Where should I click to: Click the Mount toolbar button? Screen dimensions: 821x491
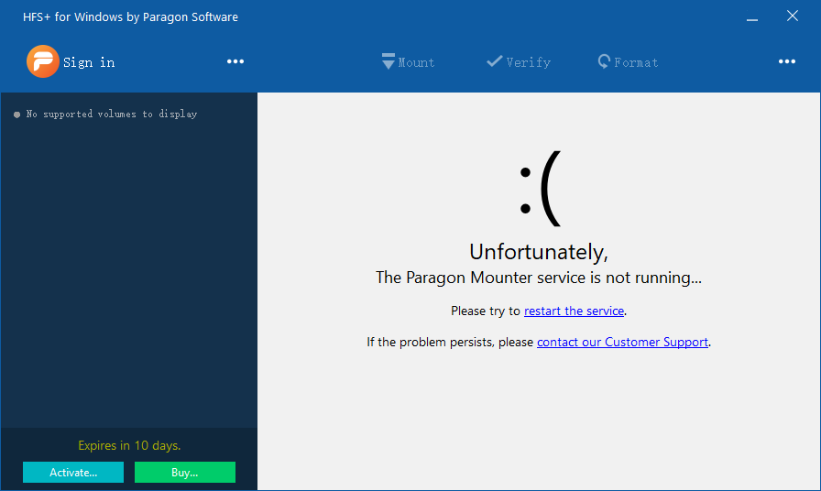(409, 61)
